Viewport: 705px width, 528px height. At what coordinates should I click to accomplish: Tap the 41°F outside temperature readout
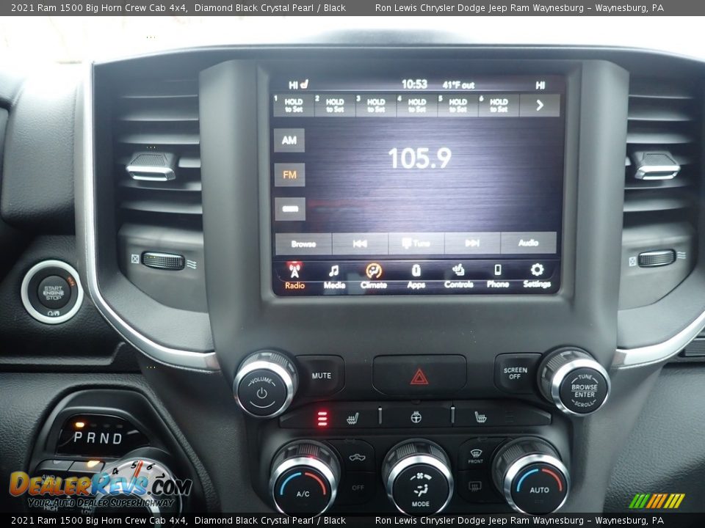(458, 85)
